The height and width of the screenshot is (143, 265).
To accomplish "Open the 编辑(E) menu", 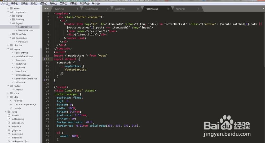I will (14, 3).
